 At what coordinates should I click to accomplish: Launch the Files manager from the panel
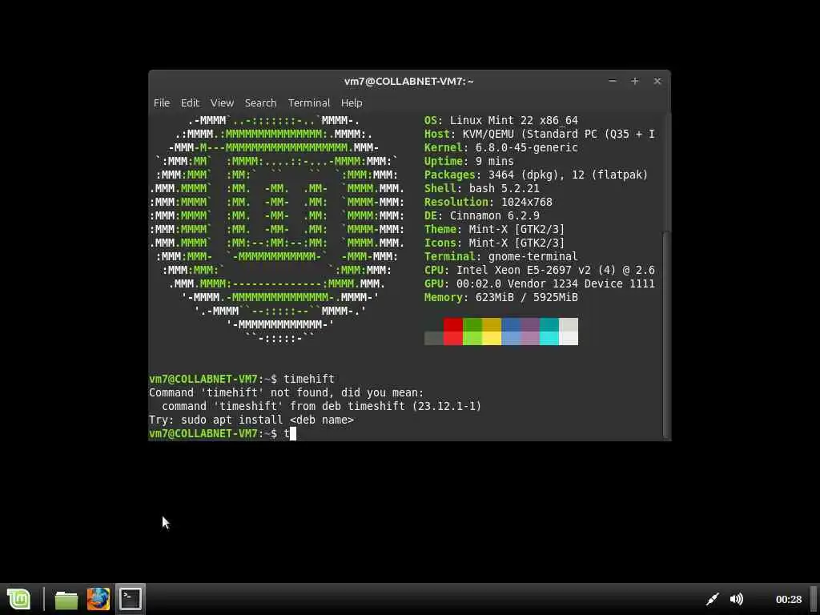pyautogui.click(x=66, y=599)
